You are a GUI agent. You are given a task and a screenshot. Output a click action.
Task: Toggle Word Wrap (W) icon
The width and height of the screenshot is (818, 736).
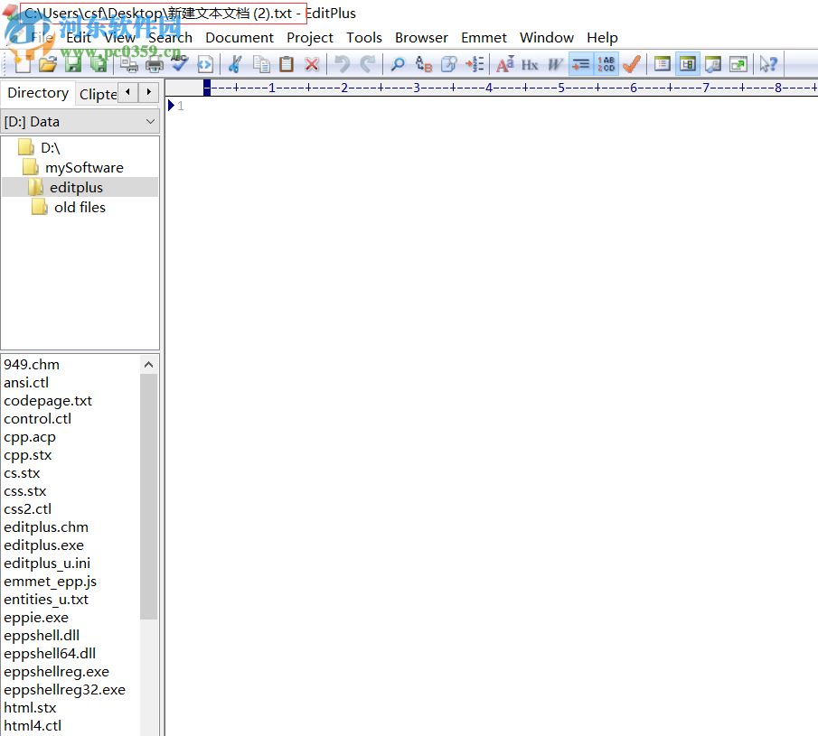pos(555,64)
